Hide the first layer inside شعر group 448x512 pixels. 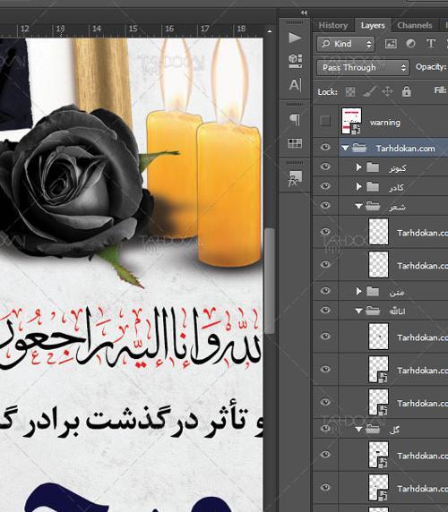325,232
